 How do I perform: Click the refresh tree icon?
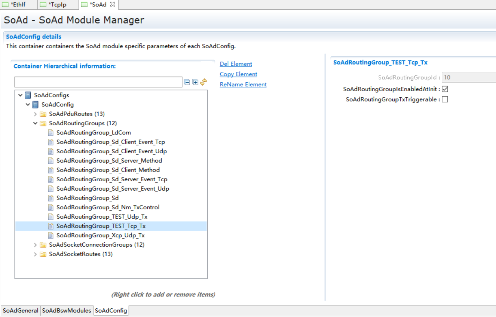pos(203,82)
